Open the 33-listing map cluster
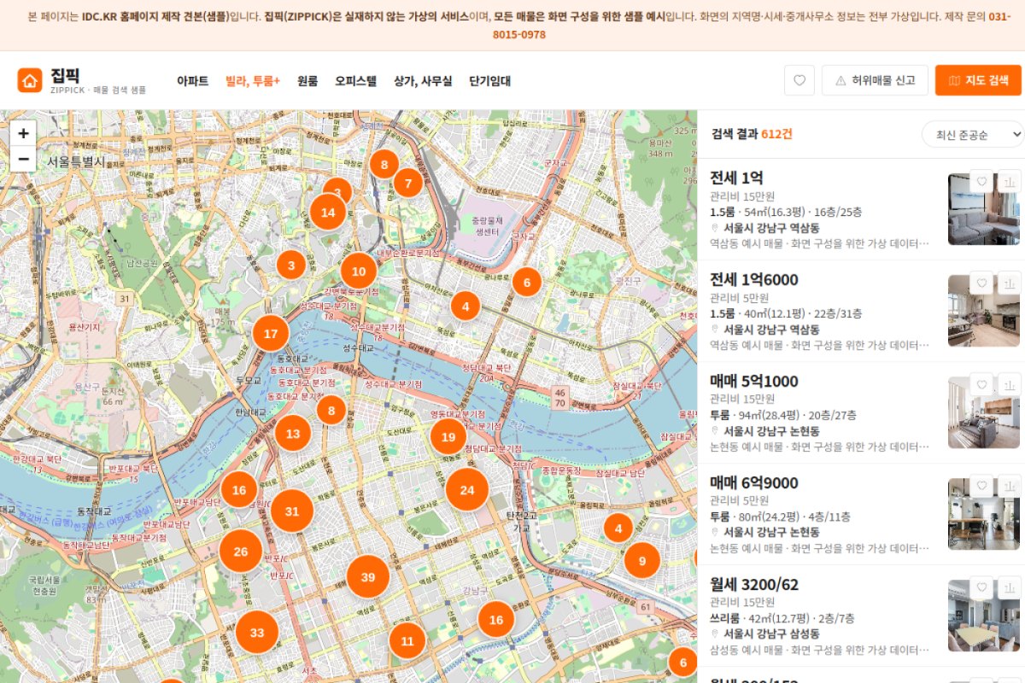 (257, 633)
